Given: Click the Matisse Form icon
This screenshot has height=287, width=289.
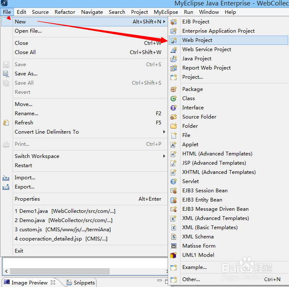Looking at the screenshot, I should pyautogui.click(x=173, y=246).
